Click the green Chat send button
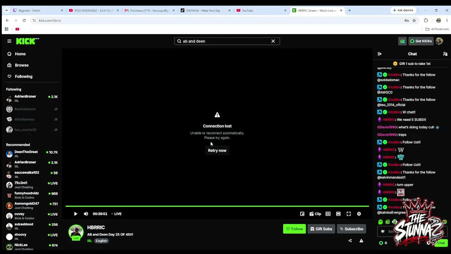 441,243
